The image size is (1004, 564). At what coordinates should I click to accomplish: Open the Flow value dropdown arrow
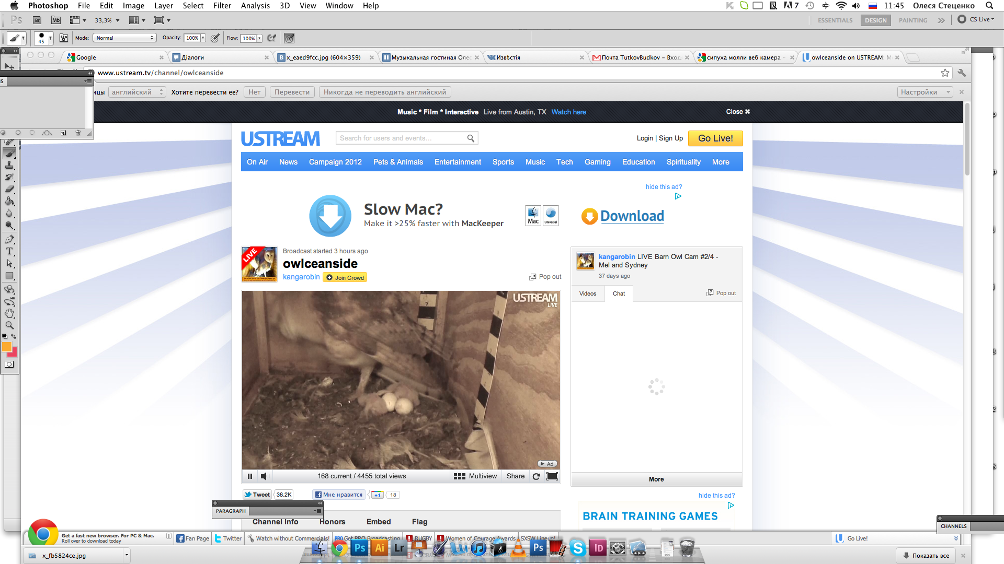coord(259,38)
